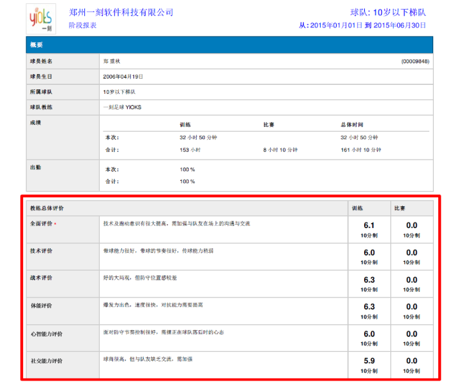Open the 郑州一刻软件科技有限公司 company title link
This screenshot has height=385, width=460.
tap(121, 12)
